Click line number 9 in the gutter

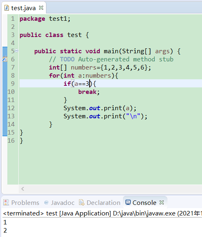[13, 84]
